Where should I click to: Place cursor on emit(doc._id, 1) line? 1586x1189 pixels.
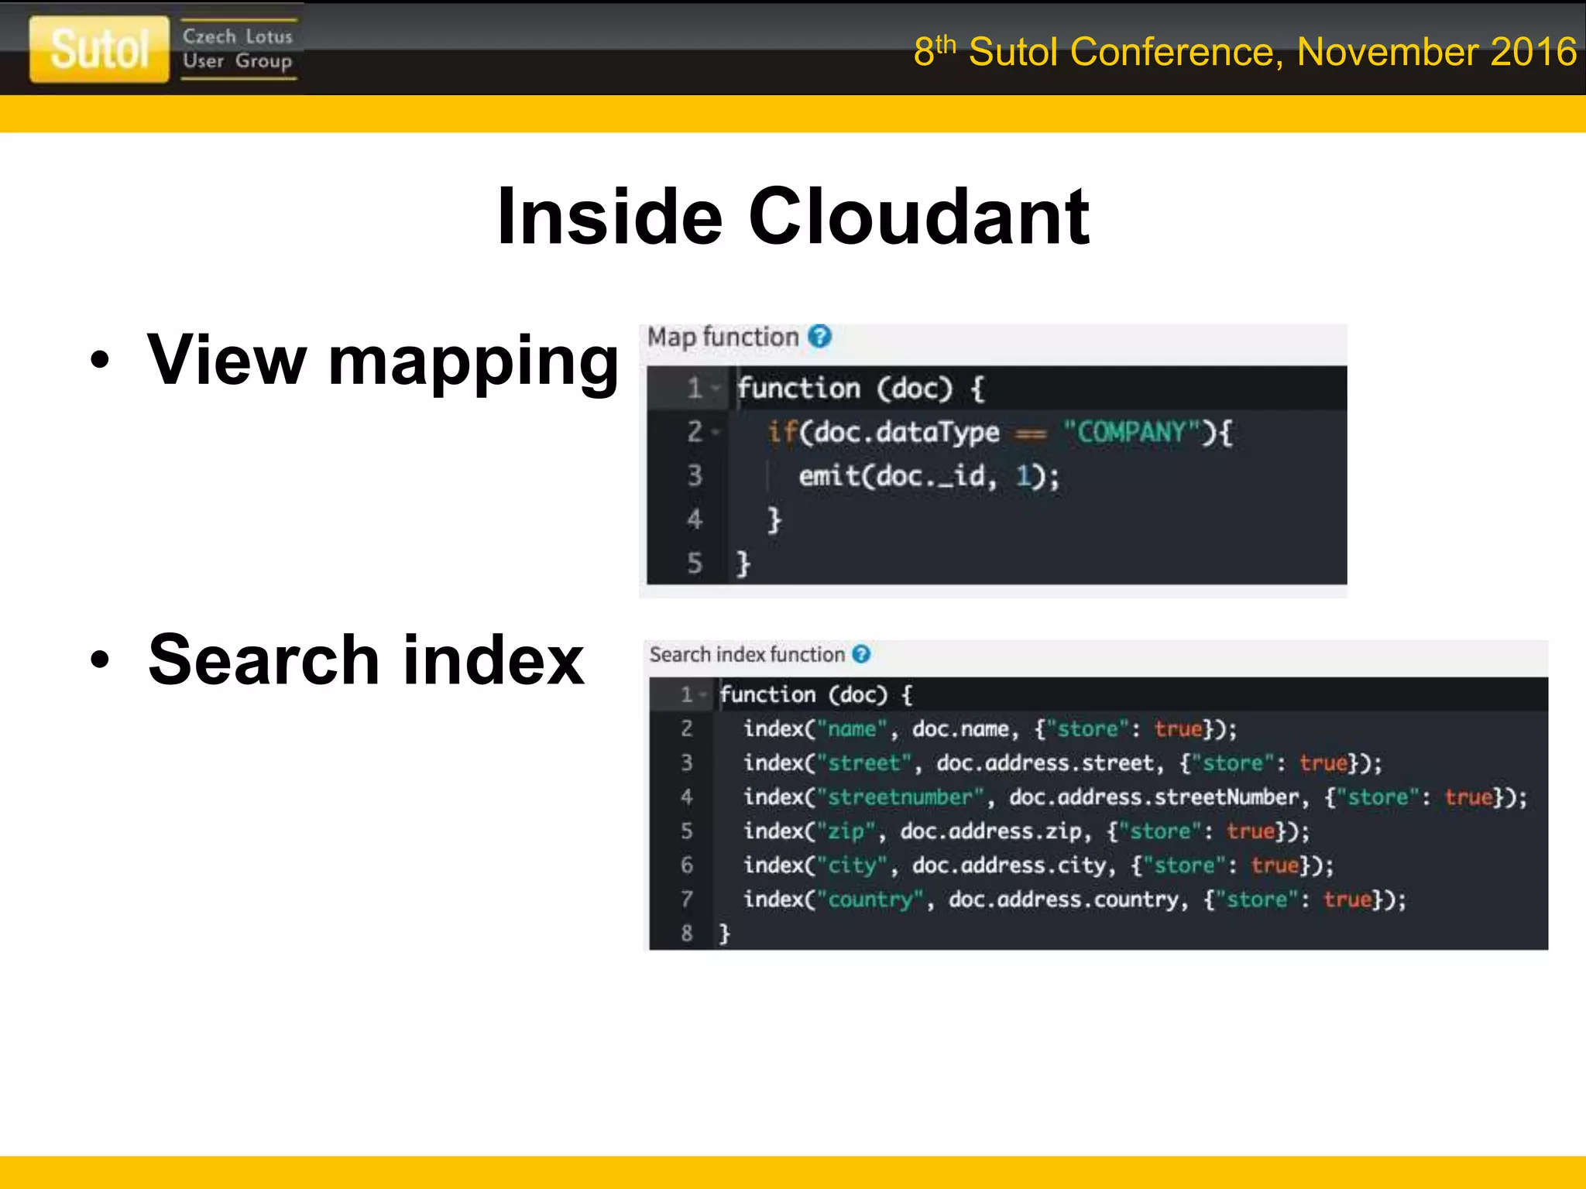click(x=928, y=476)
